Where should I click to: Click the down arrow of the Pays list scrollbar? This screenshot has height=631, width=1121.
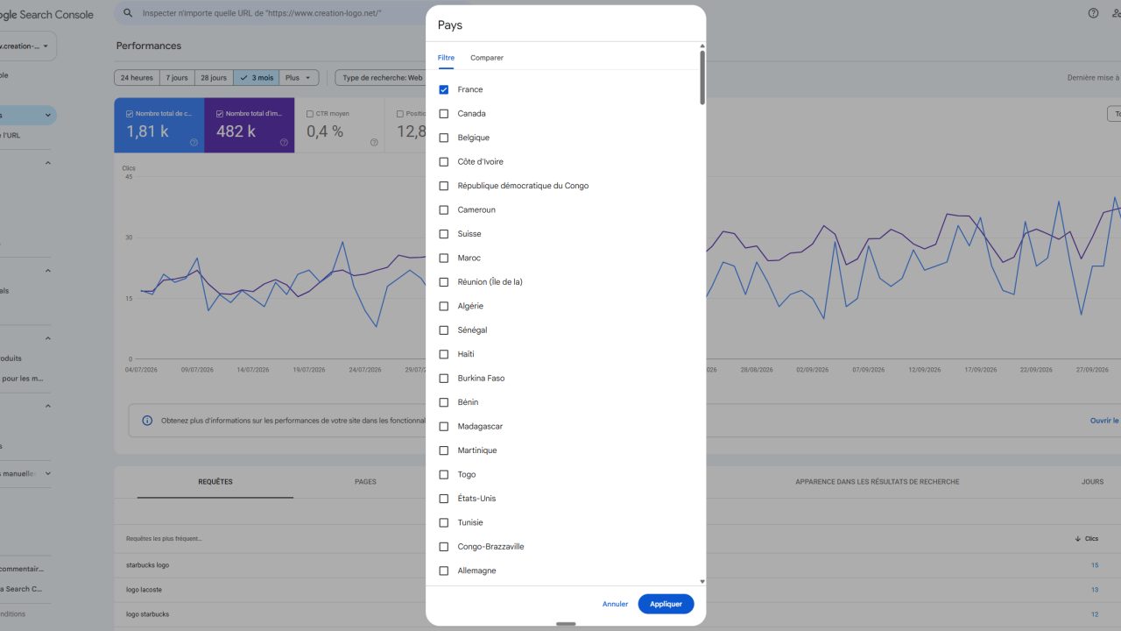pyautogui.click(x=702, y=581)
